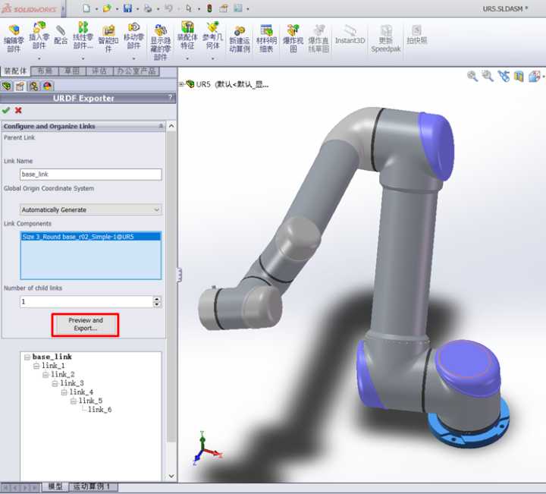Click Zoom to Area magnifier icon

[488, 76]
